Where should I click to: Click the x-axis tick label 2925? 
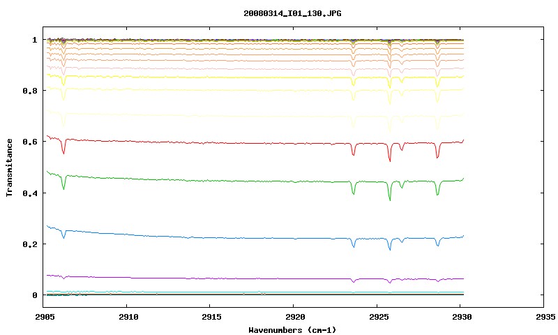point(378,316)
